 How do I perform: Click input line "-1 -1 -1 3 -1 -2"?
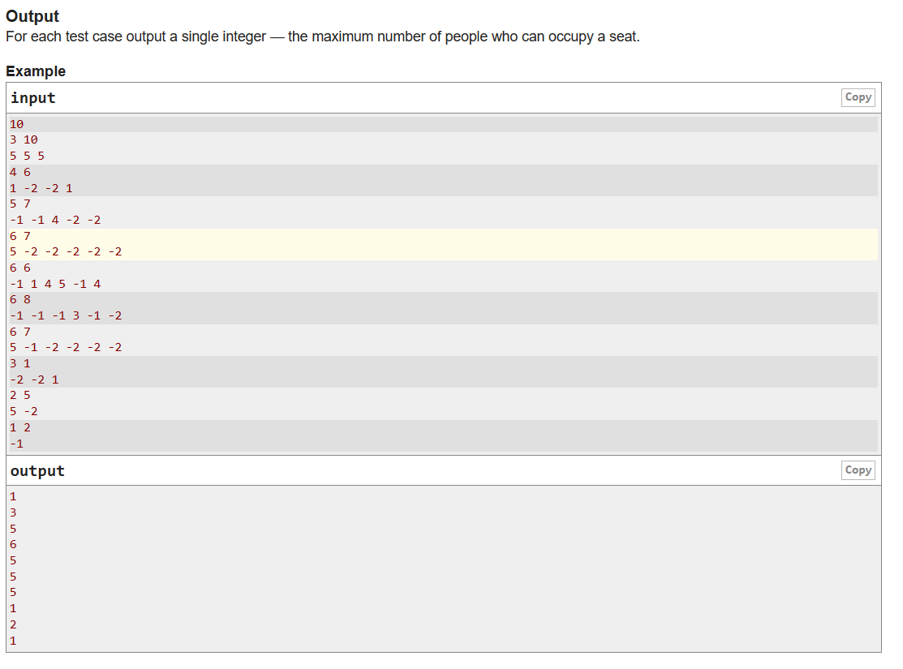click(66, 315)
